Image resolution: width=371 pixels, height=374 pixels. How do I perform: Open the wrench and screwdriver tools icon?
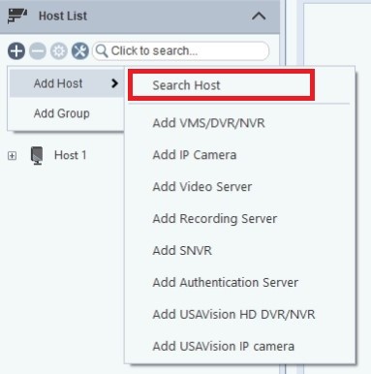coord(80,51)
